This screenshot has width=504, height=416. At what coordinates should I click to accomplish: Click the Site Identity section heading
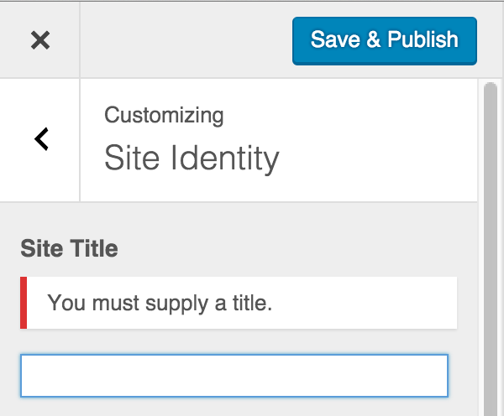[192, 159]
